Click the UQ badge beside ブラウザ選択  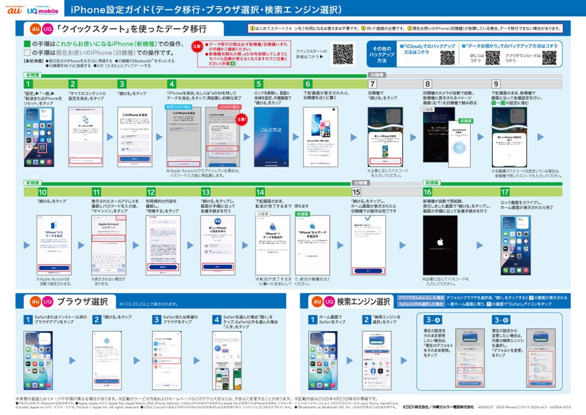click(47, 301)
